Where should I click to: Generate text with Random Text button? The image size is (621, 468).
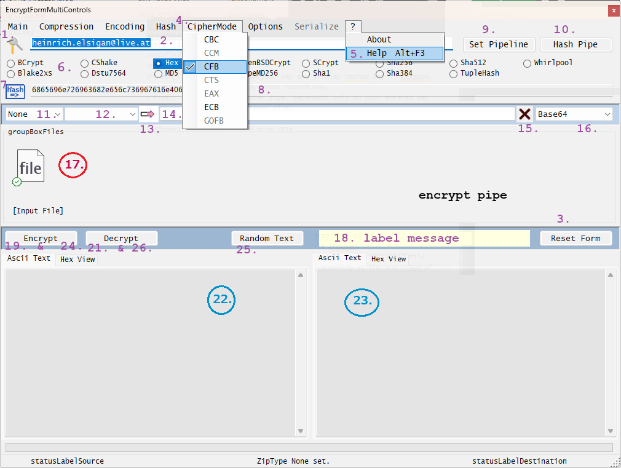click(x=267, y=238)
